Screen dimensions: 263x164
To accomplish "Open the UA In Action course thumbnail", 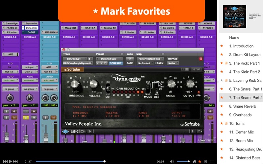I will tap(234, 16).
